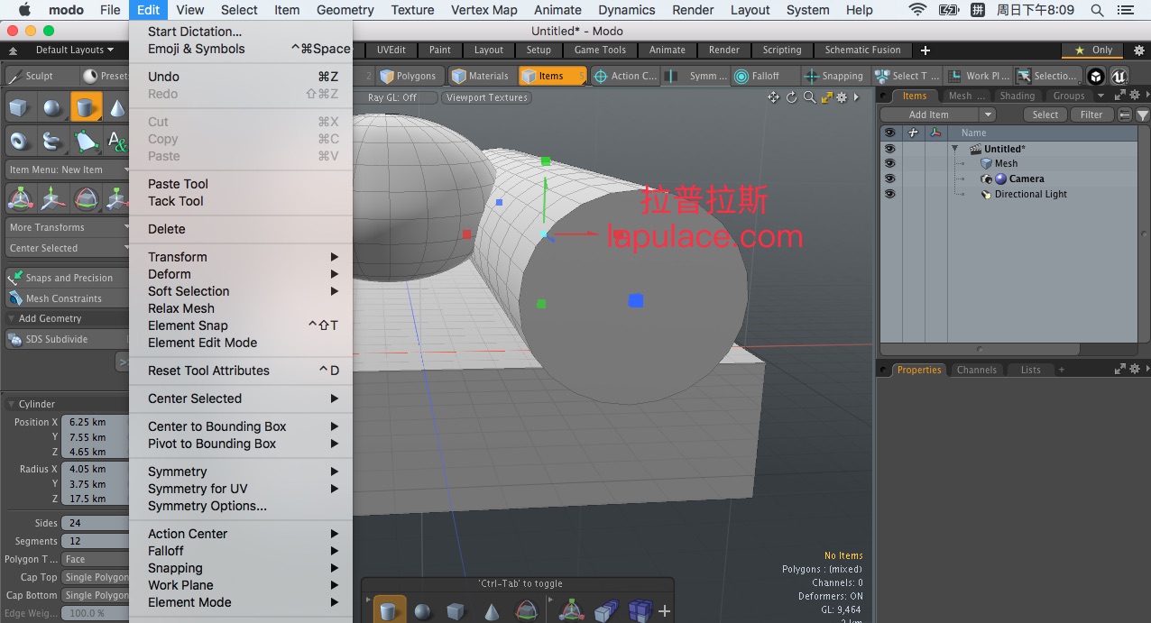Click the Edge Weight 100.0 % slider field
The width and height of the screenshot is (1151, 623).
pyautogui.click(x=97, y=613)
